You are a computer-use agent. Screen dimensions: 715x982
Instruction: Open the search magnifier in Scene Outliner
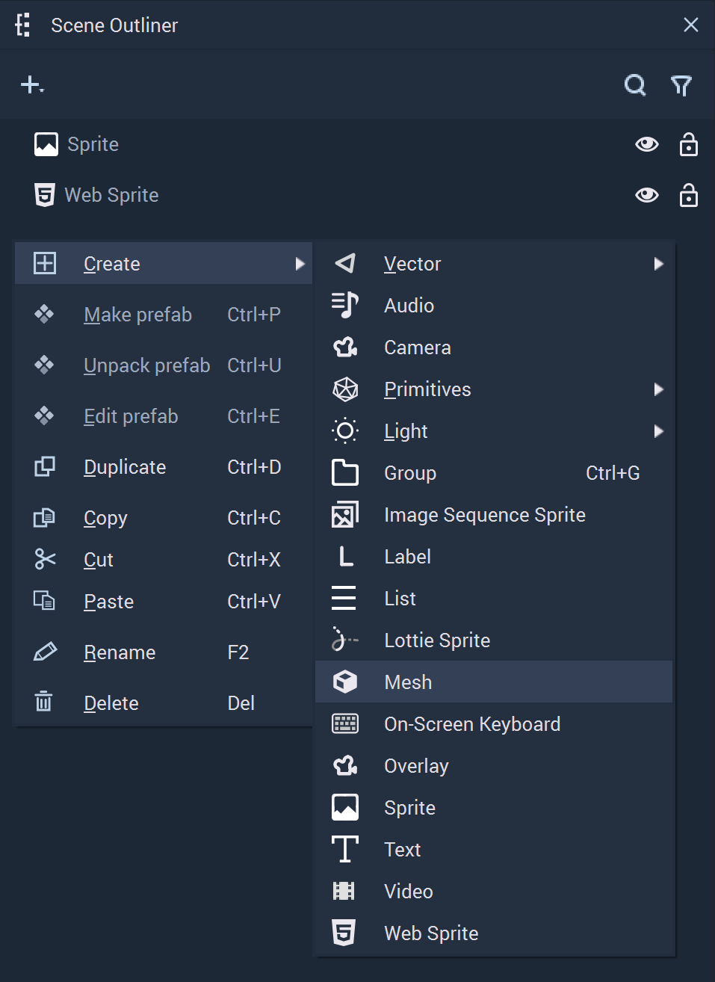click(x=635, y=85)
